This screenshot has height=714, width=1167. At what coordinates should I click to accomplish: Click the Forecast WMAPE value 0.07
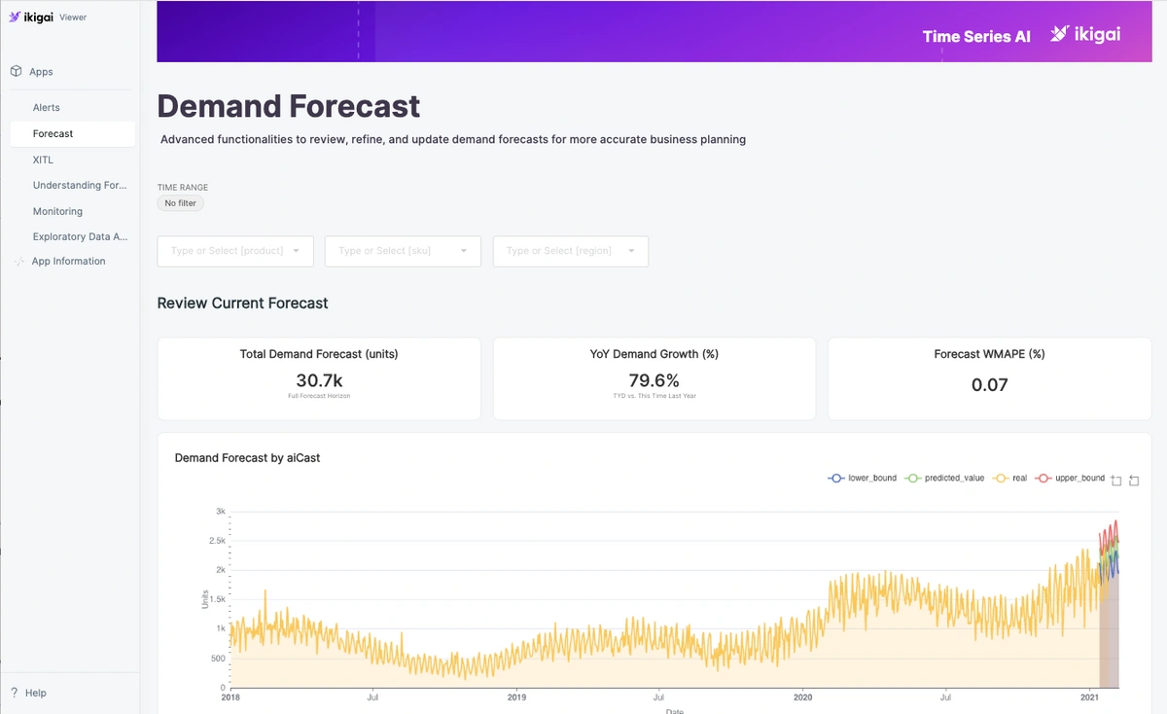click(990, 385)
